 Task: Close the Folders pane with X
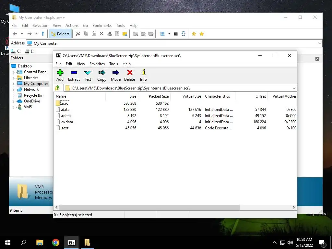tap(317, 59)
